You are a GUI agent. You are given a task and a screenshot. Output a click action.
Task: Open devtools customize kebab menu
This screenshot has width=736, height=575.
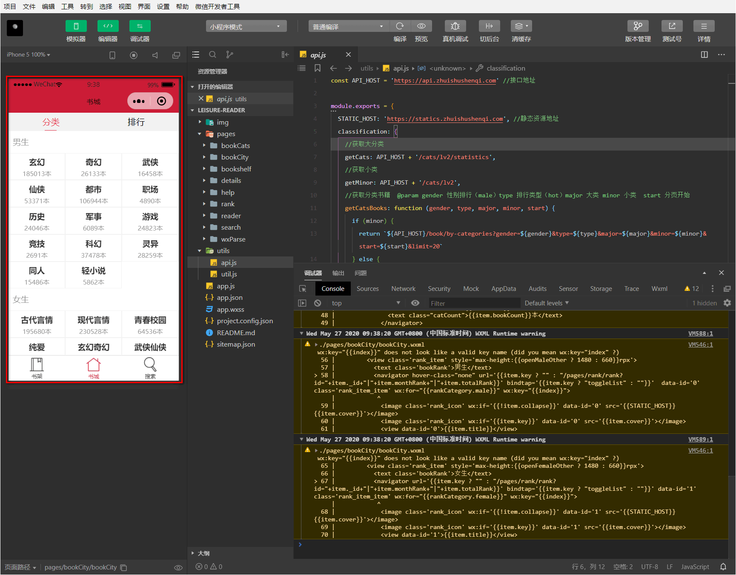(x=713, y=289)
